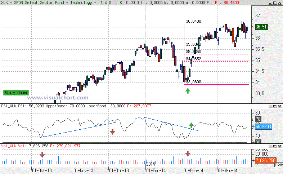Minimize the XLK price chart panel
Image resolution: width=283 pixels, height=174 pixels.
pos(270,3)
